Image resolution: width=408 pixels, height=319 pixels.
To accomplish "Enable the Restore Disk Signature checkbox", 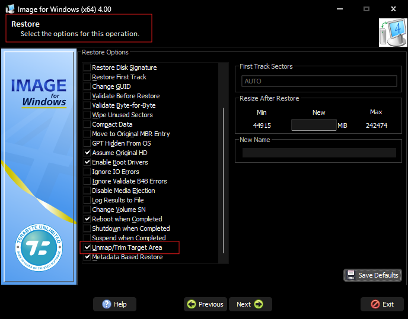I will pyautogui.click(x=87, y=67).
